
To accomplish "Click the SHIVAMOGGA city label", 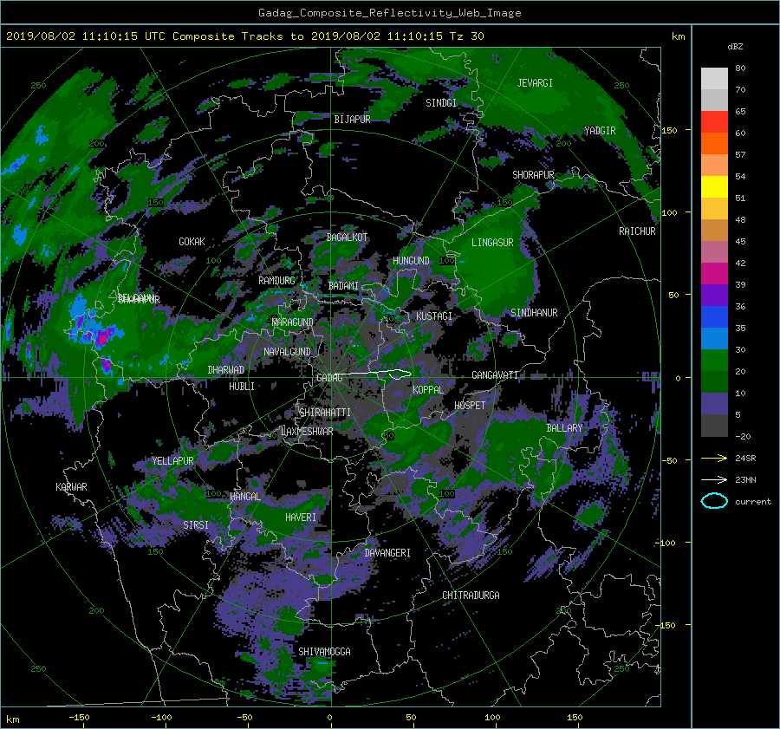I will click(x=324, y=652).
